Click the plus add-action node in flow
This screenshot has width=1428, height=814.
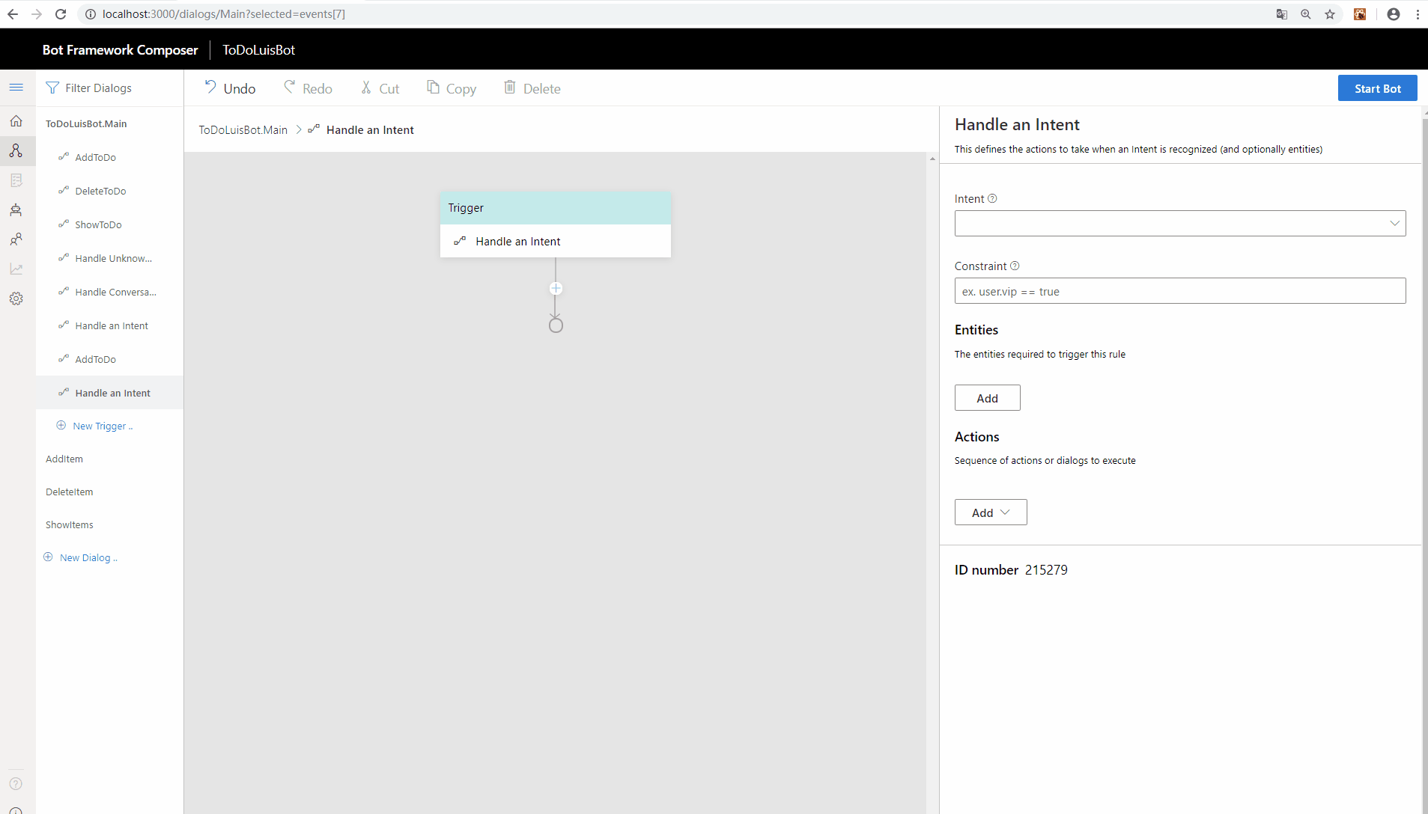coord(556,288)
